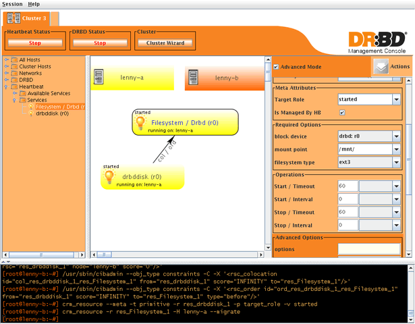This screenshot has height=324, width=415.
Task: Stop the DRBD Status service
Action: 100,43
